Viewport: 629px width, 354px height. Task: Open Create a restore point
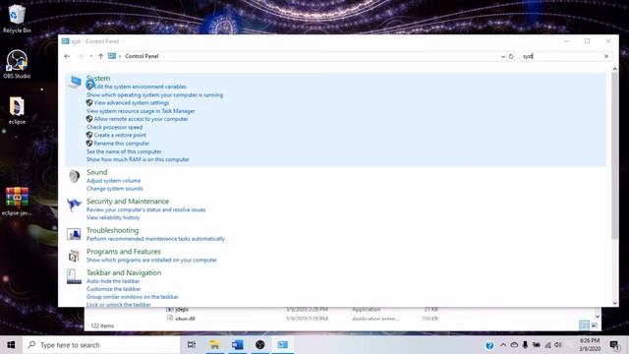tap(120, 135)
